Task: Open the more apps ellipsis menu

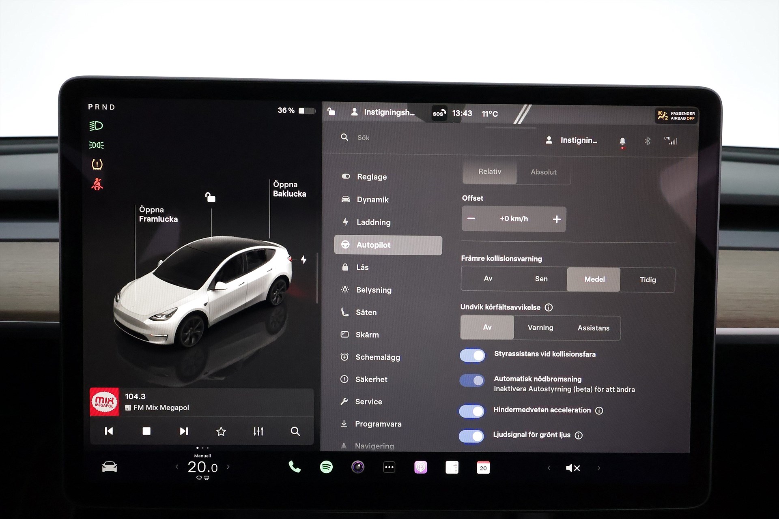Action: click(x=389, y=467)
